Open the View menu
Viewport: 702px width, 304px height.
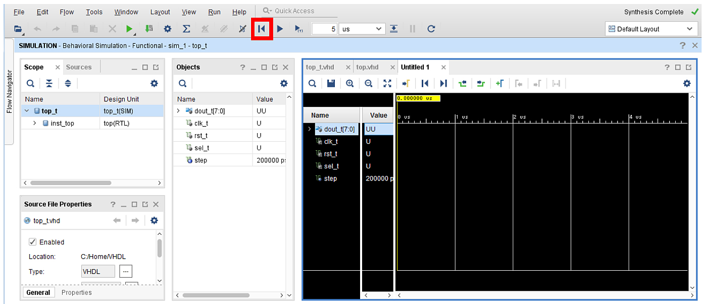click(189, 12)
